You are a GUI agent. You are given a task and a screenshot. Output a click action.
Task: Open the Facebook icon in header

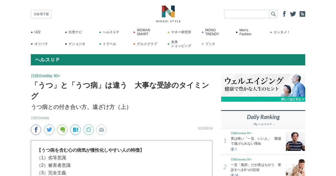point(284,14)
